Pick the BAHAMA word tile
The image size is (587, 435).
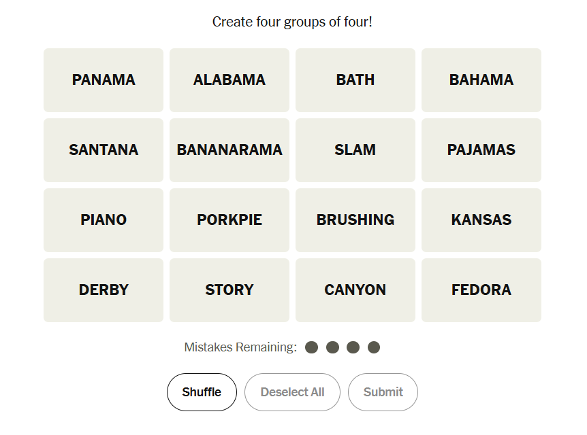481,80
